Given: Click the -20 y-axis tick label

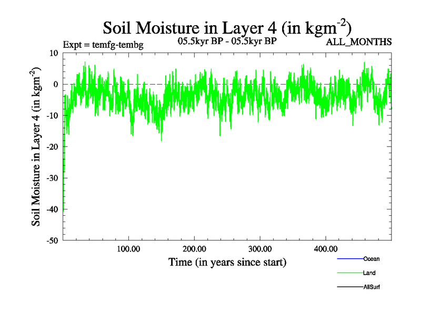Looking at the screenshot, I should point(52,147).
